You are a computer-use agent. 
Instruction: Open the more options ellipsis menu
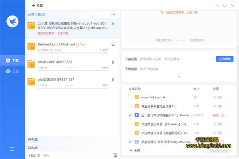click(x=113, y=14)
